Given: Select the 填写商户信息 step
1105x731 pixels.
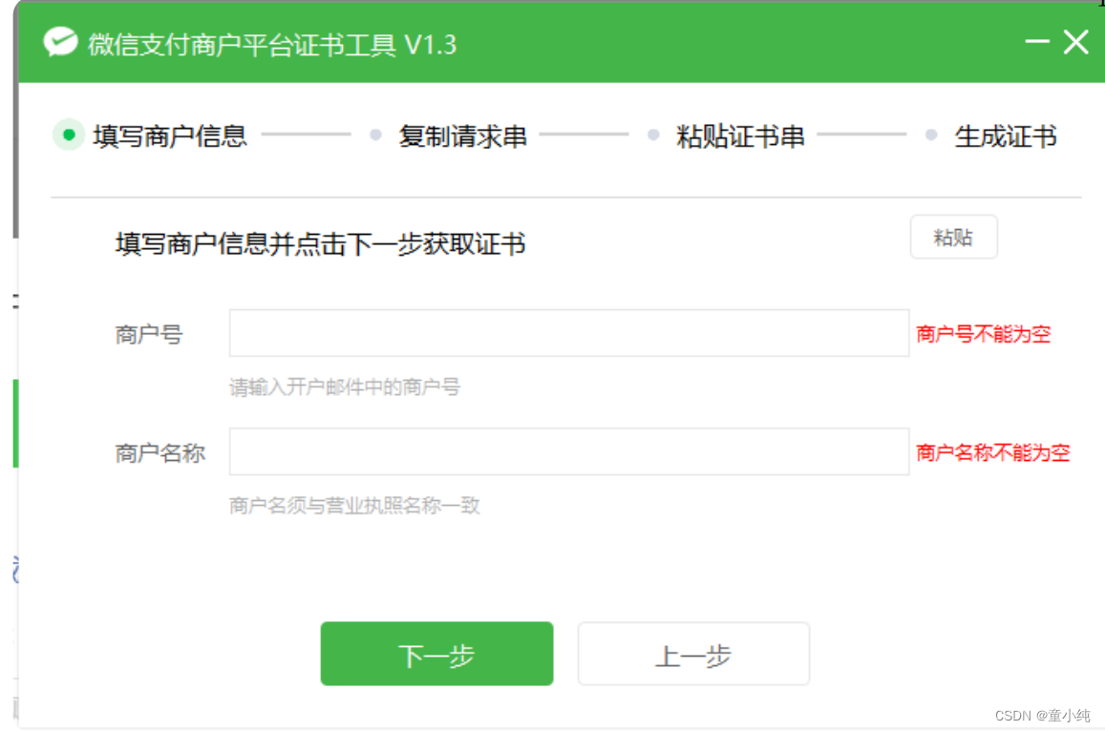Looking at the screenshot, I should [170, 136].
